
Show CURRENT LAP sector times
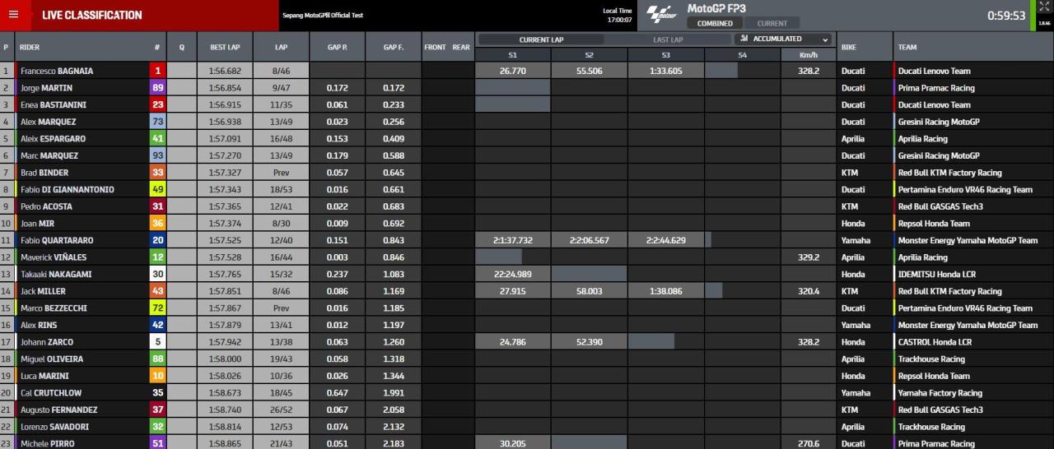(542, 39)
